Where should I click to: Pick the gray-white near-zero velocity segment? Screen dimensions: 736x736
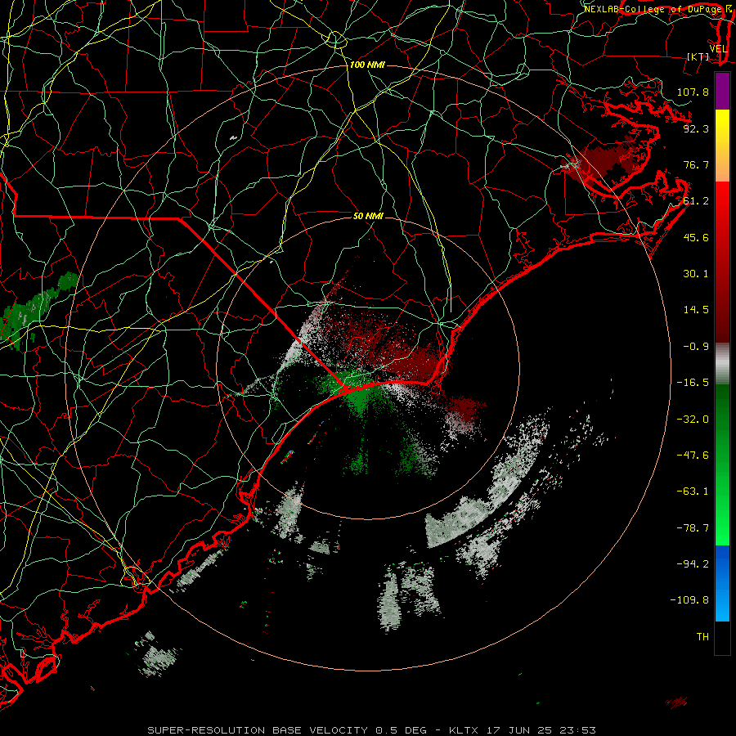(722, 364)
